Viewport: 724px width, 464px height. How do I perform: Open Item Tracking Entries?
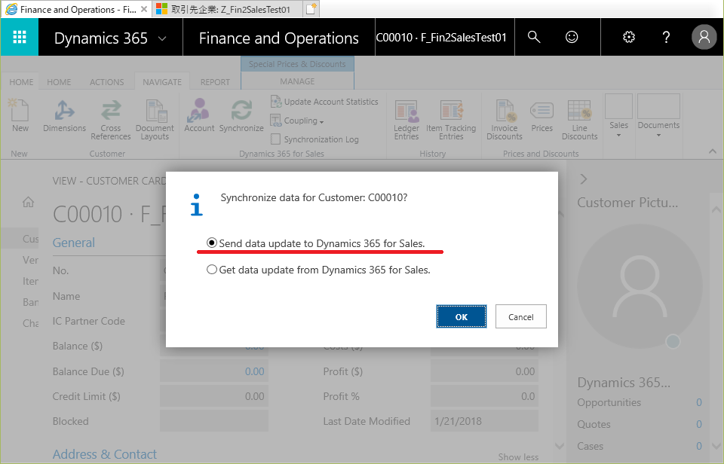point(451,120)
